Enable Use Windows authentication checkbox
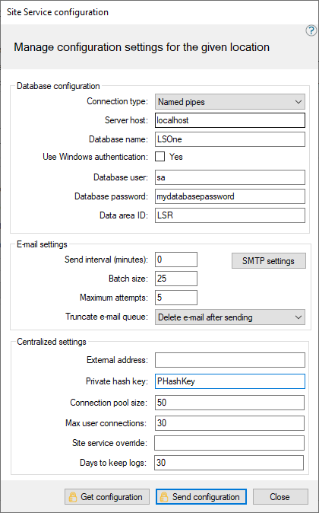The width and height of the screenshot is (319, 513). coord(159,156)
